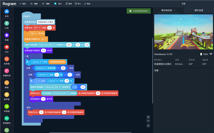The height and width of the screenshot is (133, 214).
Task: Open FollowLine_PID dropdown in the 的误差为 block
Action: pos(52,87)
